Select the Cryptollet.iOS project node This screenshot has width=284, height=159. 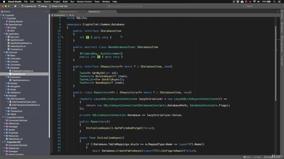coord(13,142)
